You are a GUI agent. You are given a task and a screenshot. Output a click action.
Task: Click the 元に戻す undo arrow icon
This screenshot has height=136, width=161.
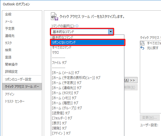click(x=142, y=48)
